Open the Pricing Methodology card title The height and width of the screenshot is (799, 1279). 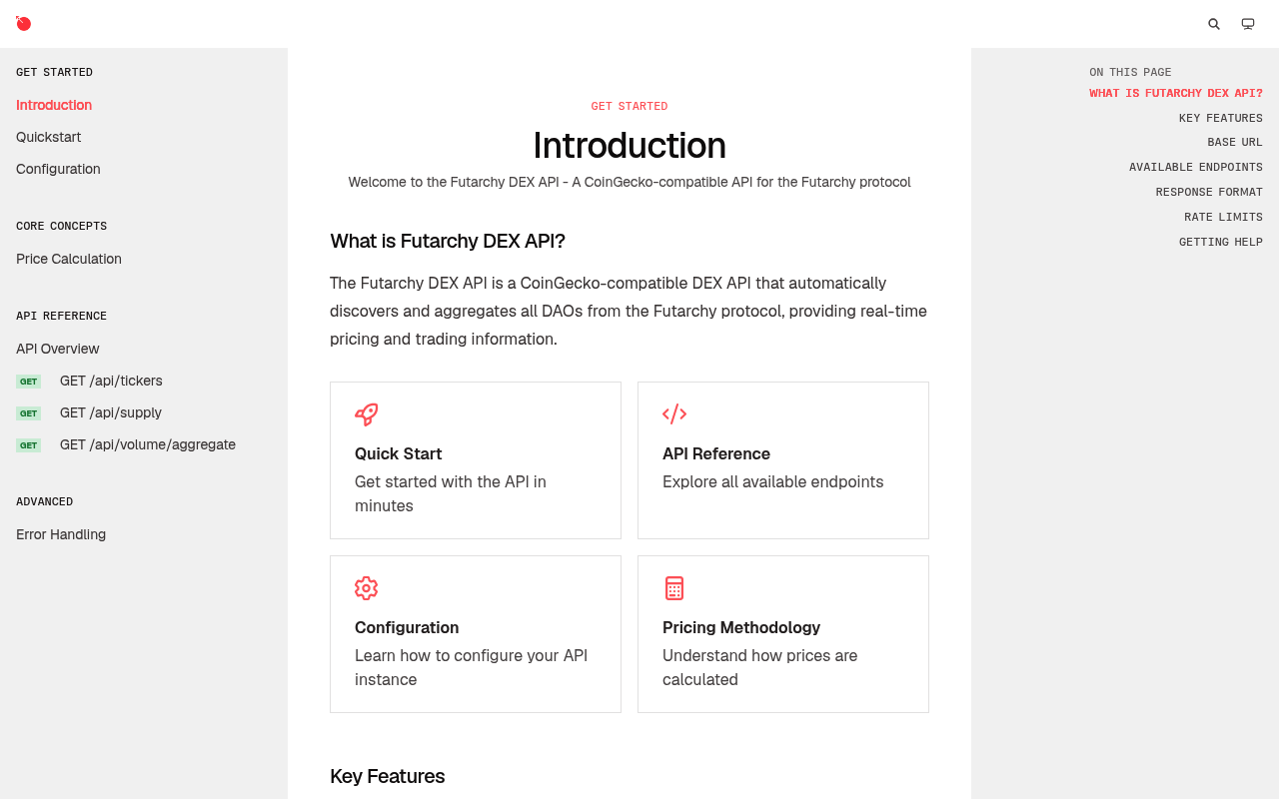click(741, 627)
